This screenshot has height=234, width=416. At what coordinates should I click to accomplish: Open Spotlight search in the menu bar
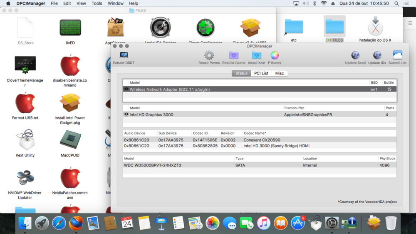397,3
